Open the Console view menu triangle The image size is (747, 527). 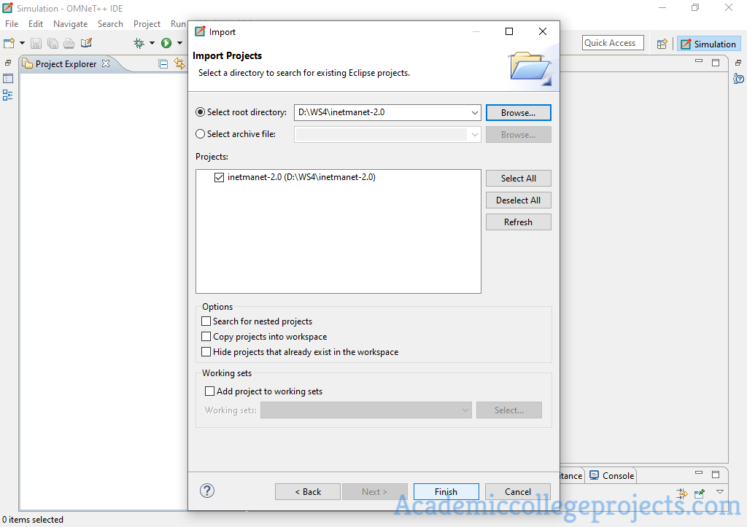(720, 492)
